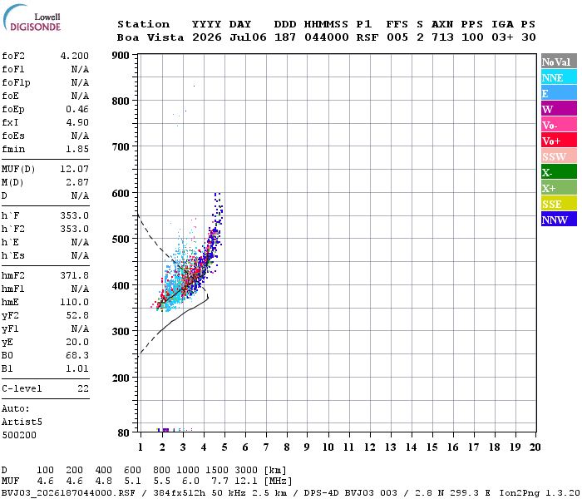Click the E blue legend swatch

click(559, 93)
